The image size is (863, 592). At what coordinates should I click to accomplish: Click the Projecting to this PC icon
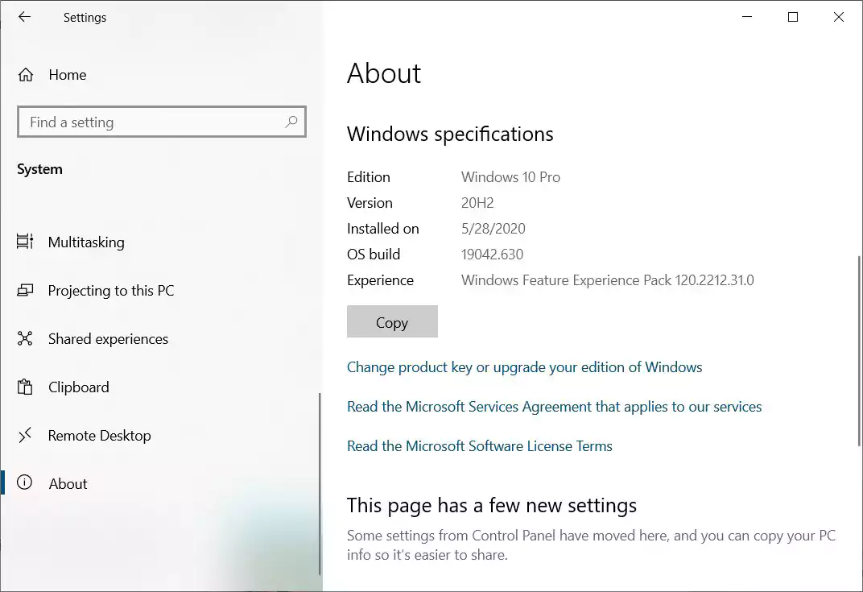coord(25,290)
